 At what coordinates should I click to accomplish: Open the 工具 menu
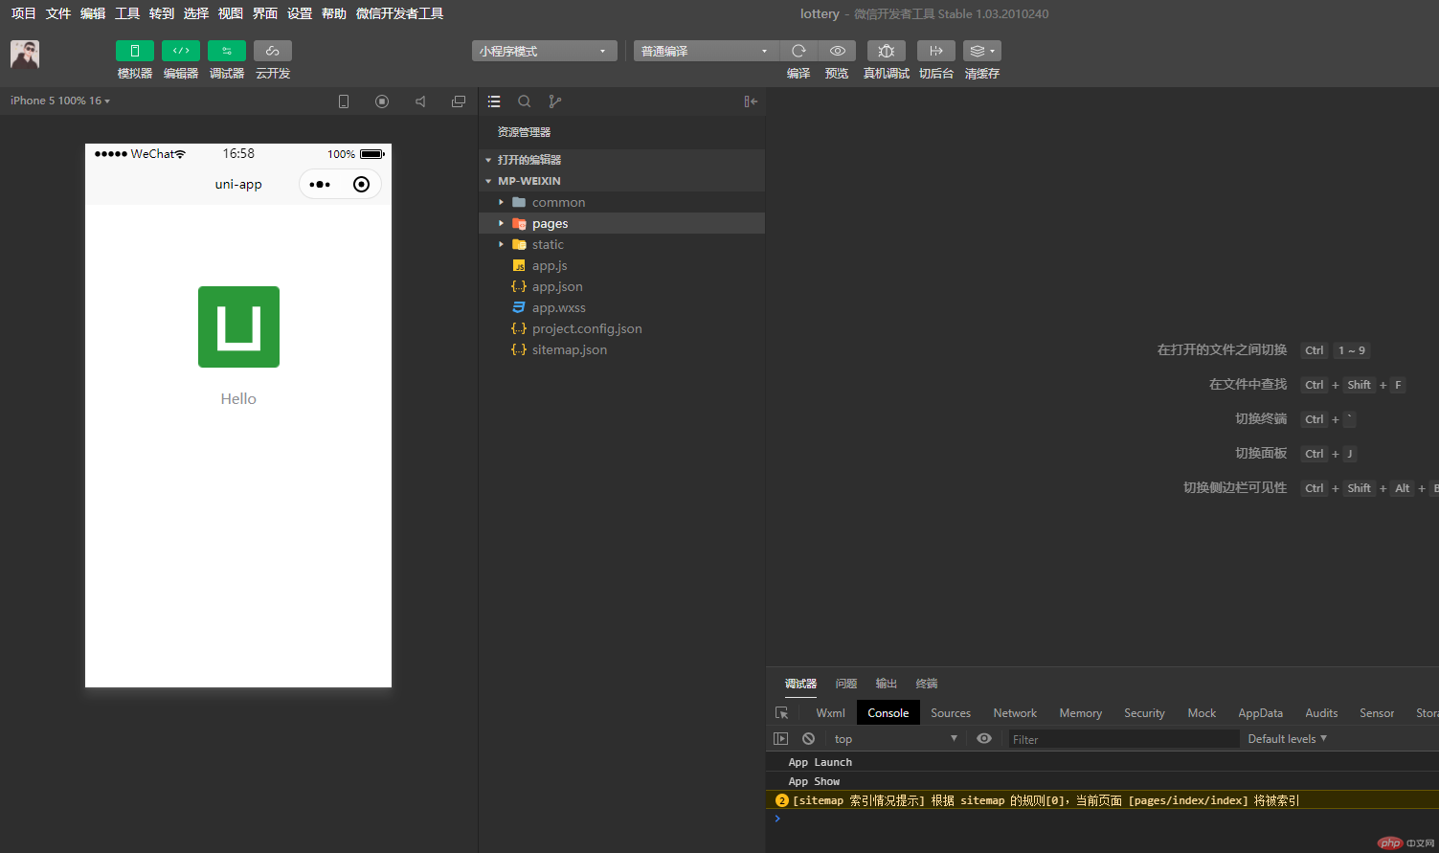(x=127, y=13)
